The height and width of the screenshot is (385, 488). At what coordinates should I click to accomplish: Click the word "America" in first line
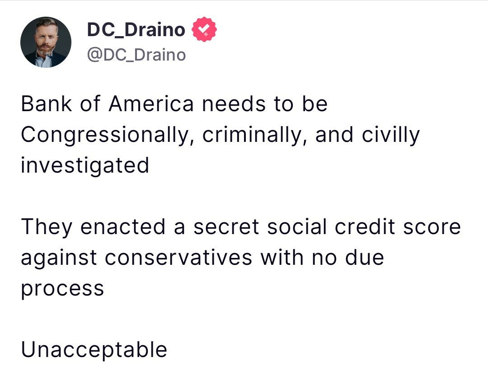[150, 104]
